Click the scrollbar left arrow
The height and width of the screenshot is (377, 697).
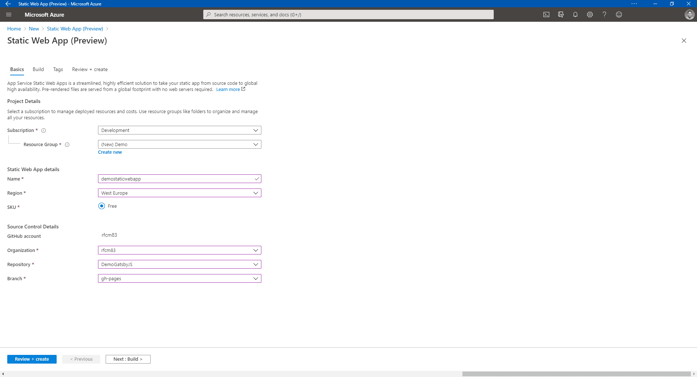[x=3, y=374]
